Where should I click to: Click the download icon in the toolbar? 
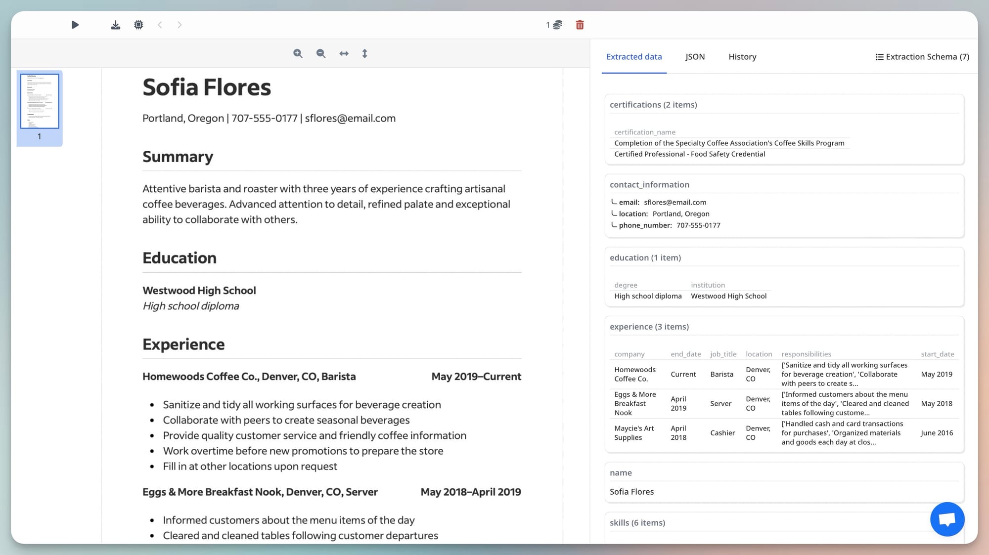[115, 25]
